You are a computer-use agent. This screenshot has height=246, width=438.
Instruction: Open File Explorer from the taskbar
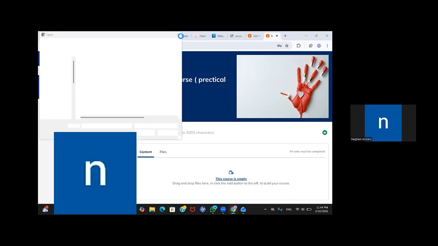152,209
